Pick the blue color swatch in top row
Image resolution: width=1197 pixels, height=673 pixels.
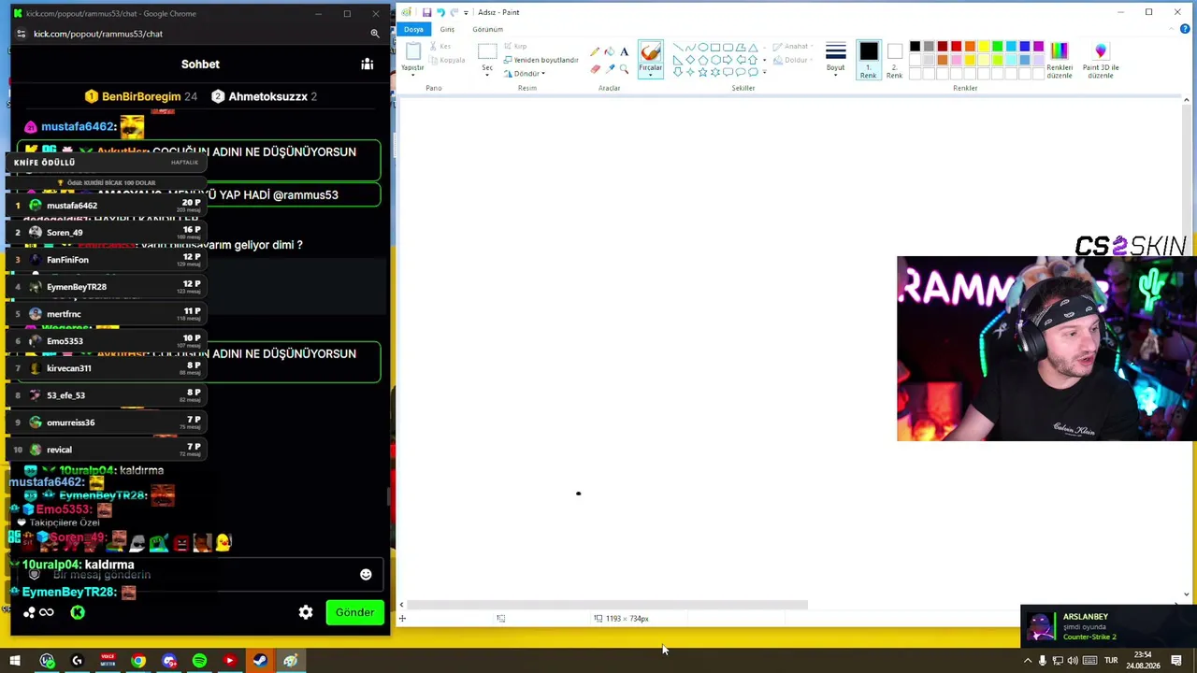pyautogui.click(x=1024, y=47)
